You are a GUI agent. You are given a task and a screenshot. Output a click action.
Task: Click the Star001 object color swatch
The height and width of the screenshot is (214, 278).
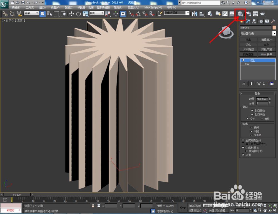click(x=274, y=27)
